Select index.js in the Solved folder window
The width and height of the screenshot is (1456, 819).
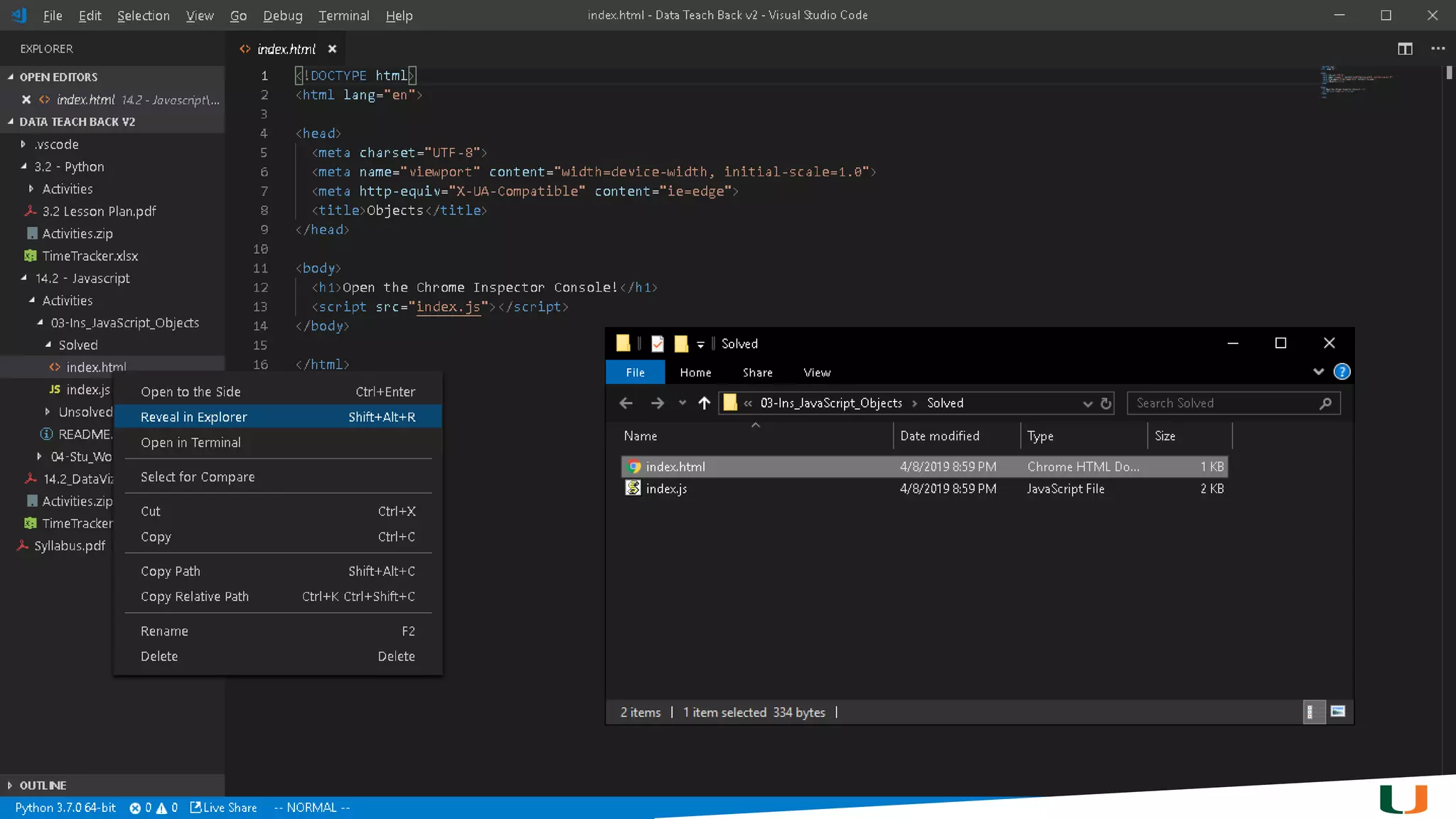click(x=665, y=488)
